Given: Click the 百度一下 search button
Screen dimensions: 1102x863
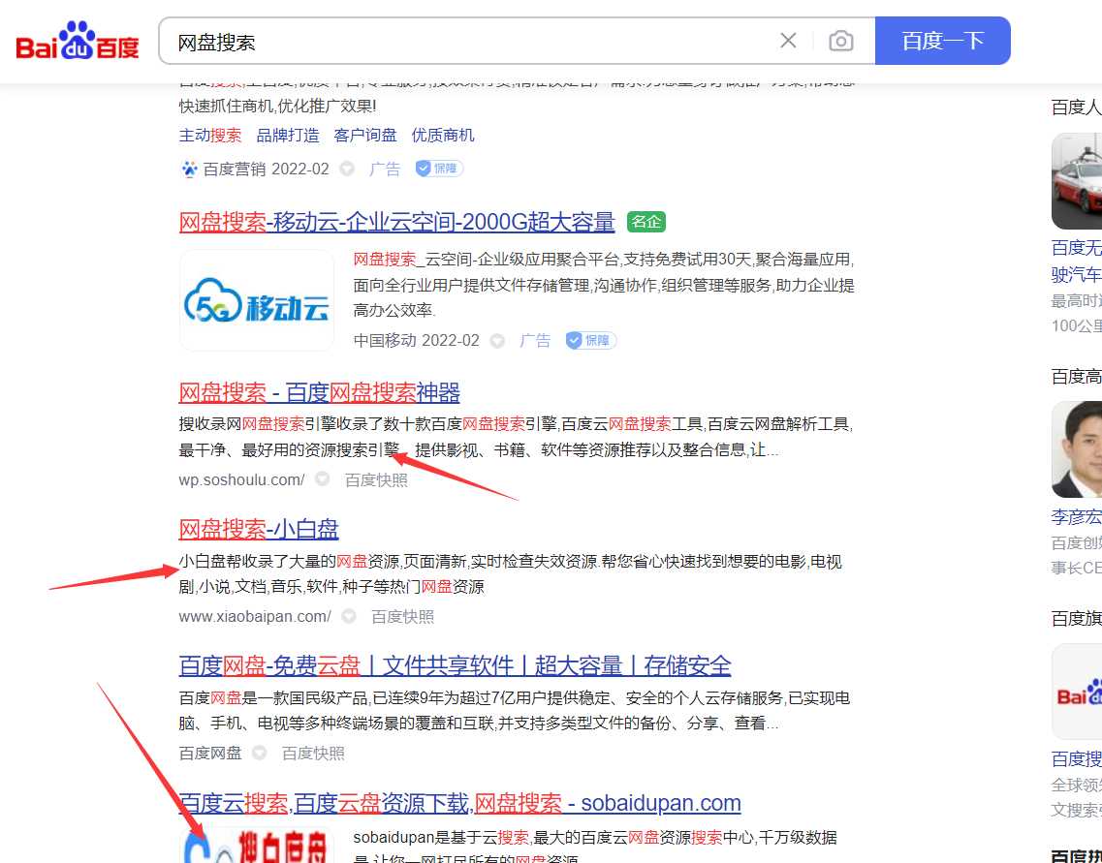Looking at the screenshot, I should (942, 41).
